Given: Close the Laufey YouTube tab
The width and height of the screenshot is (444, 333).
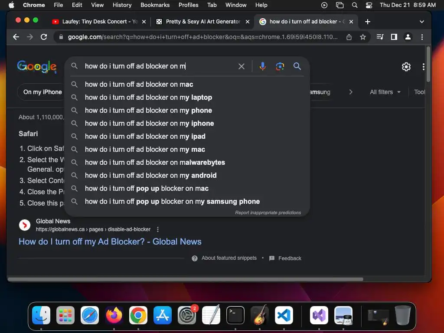Looking at the screenshot, I should tap(144, 22).
